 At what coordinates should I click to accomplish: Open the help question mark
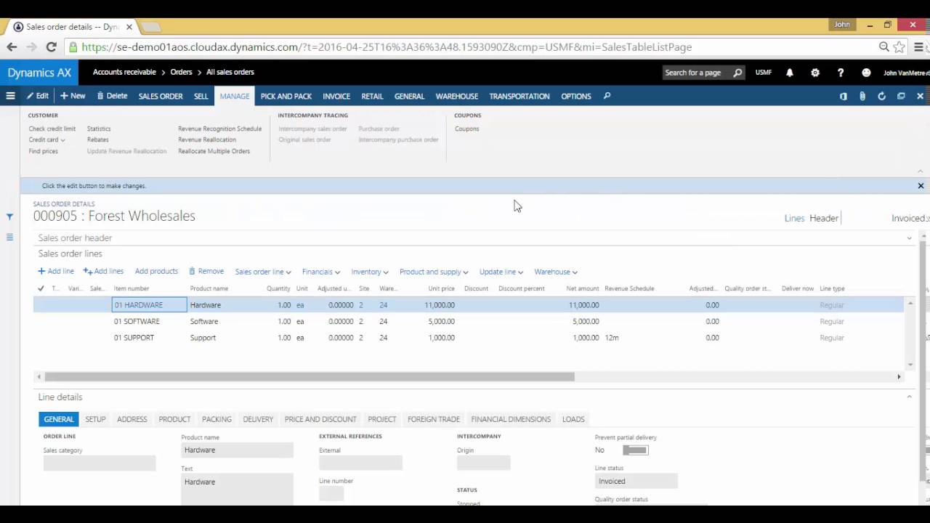click(841, 73)
